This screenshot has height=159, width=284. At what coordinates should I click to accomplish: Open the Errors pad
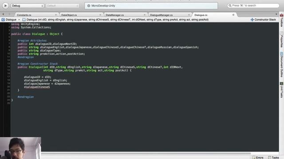tap(258, 157)
